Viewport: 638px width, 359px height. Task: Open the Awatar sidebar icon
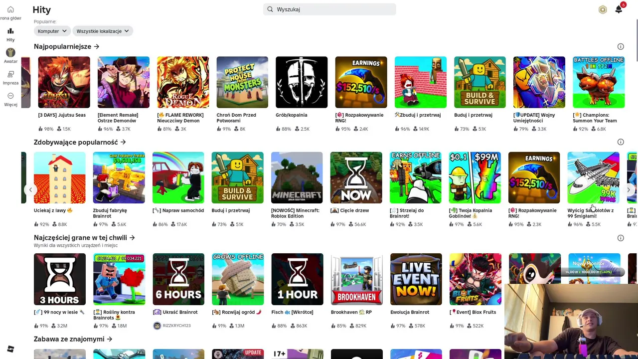point(10,52)
